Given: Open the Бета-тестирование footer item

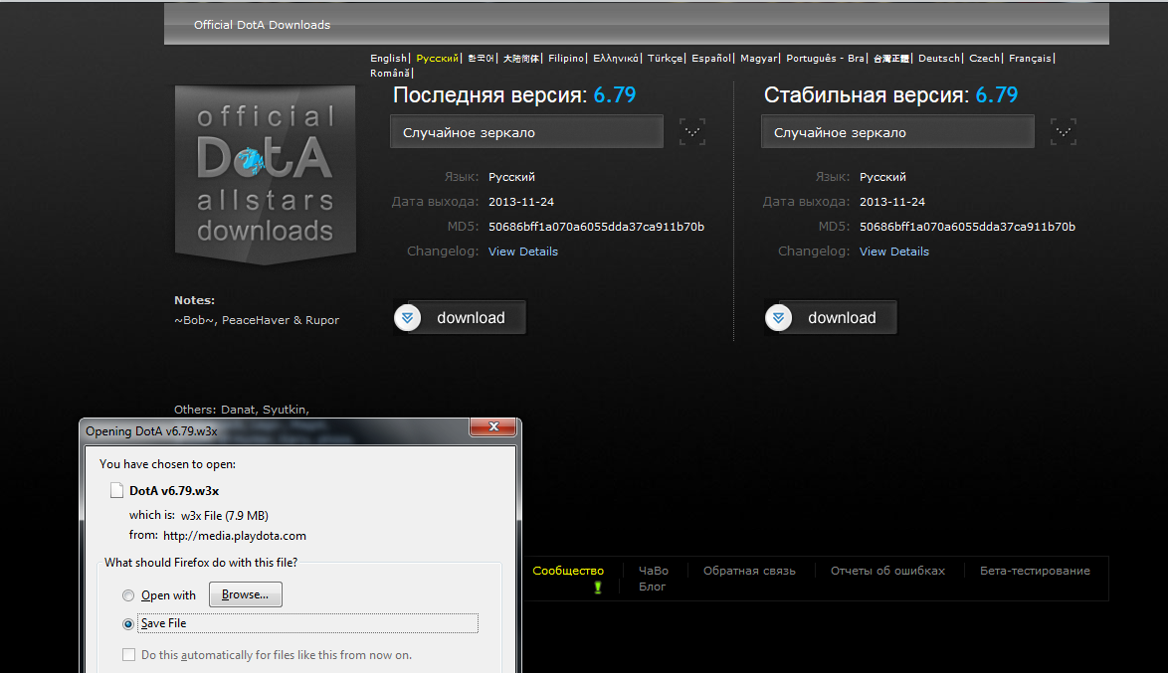Looking at the screenshot, I should pyautogui.click(x=1036, y=571).
